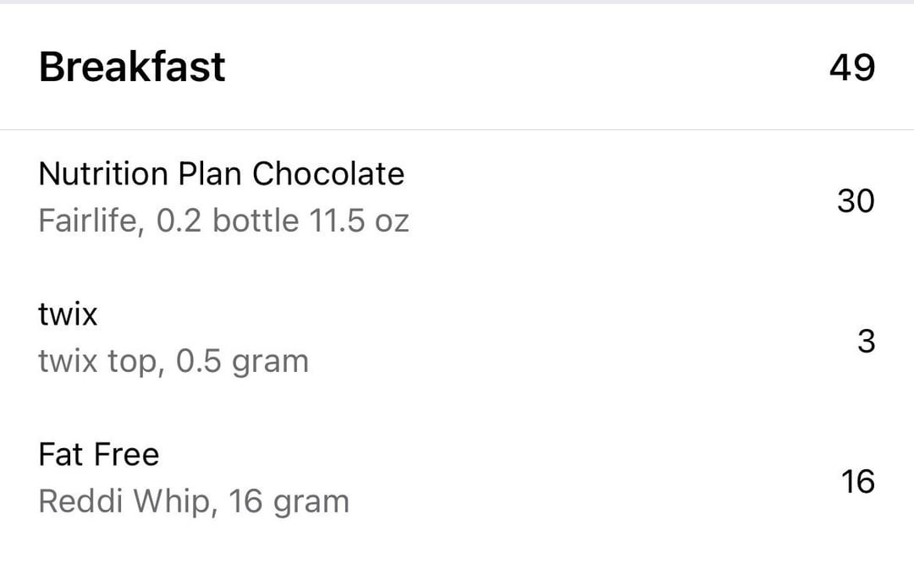The image size is (914, 580).
Task: Select the Breakfast total of 49
Action: [851, 68]
